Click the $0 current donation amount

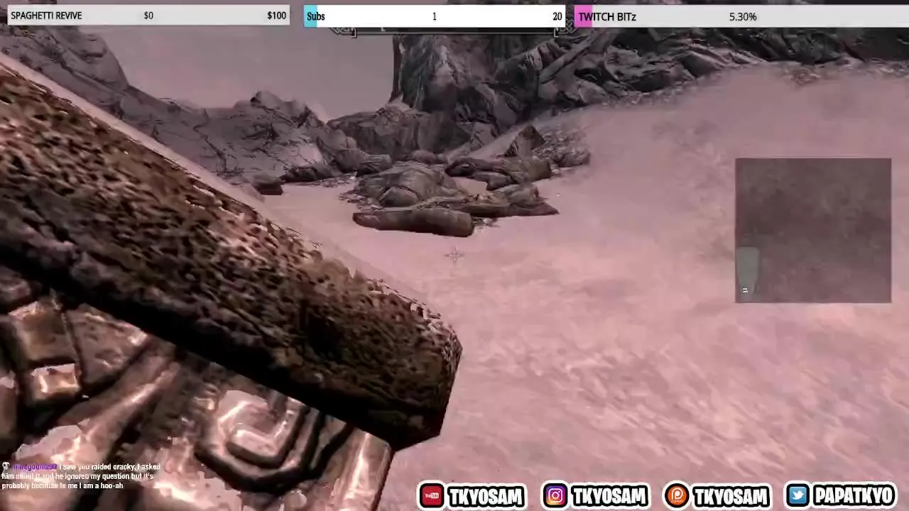[148, 16]
